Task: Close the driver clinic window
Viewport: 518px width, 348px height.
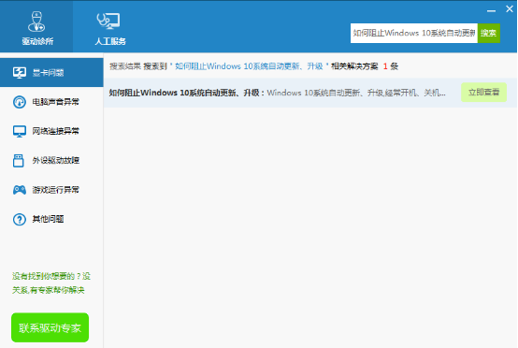Action: click(510, 9)
